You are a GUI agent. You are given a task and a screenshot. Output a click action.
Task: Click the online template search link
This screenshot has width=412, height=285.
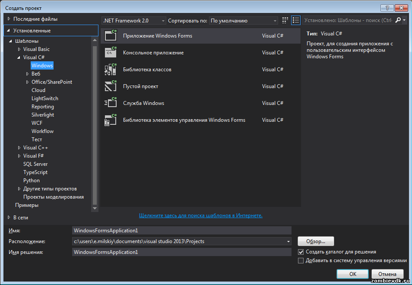[201, 215]
